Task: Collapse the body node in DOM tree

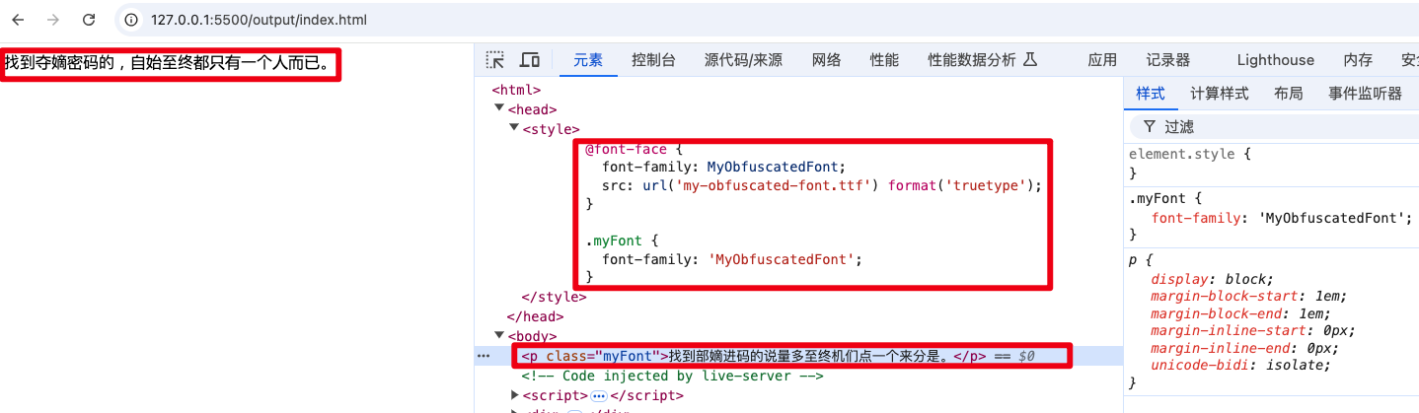Action: coord(499,335)
